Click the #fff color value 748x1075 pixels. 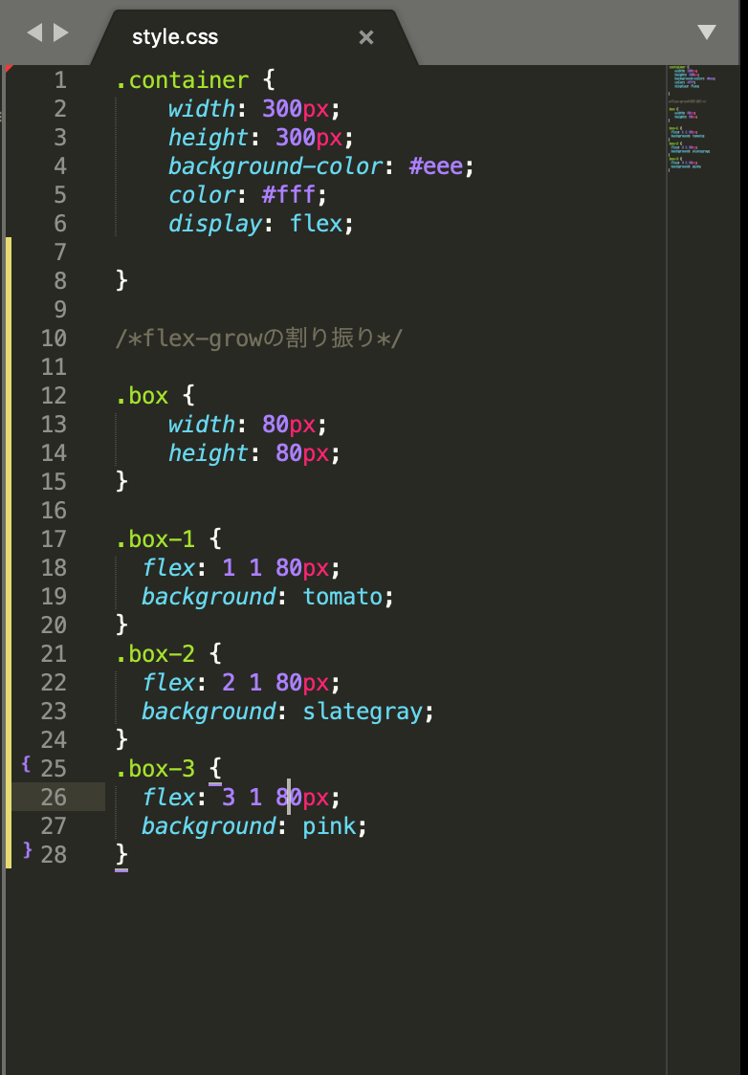click(288, 195)
